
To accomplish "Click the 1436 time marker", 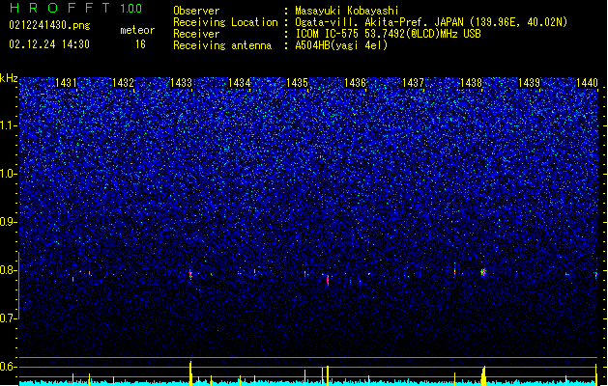I will point(355,83).
